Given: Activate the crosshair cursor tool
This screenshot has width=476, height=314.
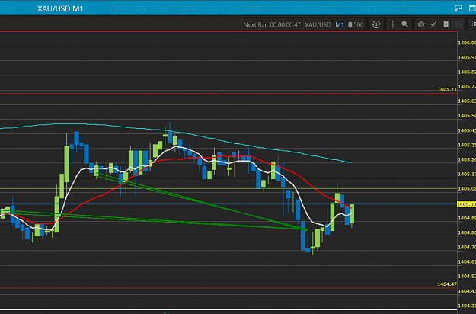Looking at the screenshot, I should [x=392, y=24].
